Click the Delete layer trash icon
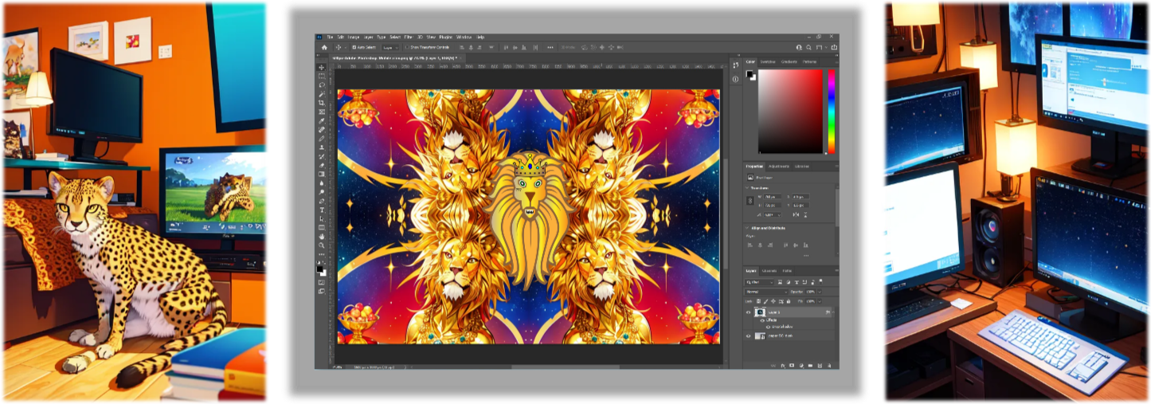This screenshot has height=404, width=1151. (x=832, y=364)
